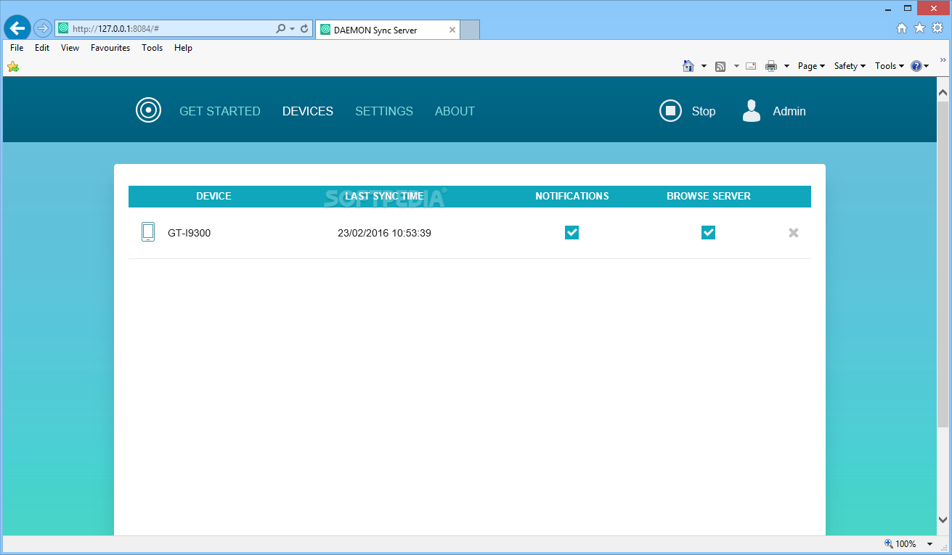This screenshot has width=952, height=555.
Task: Click the RSS feeds icon
Action: pos(720,66)
